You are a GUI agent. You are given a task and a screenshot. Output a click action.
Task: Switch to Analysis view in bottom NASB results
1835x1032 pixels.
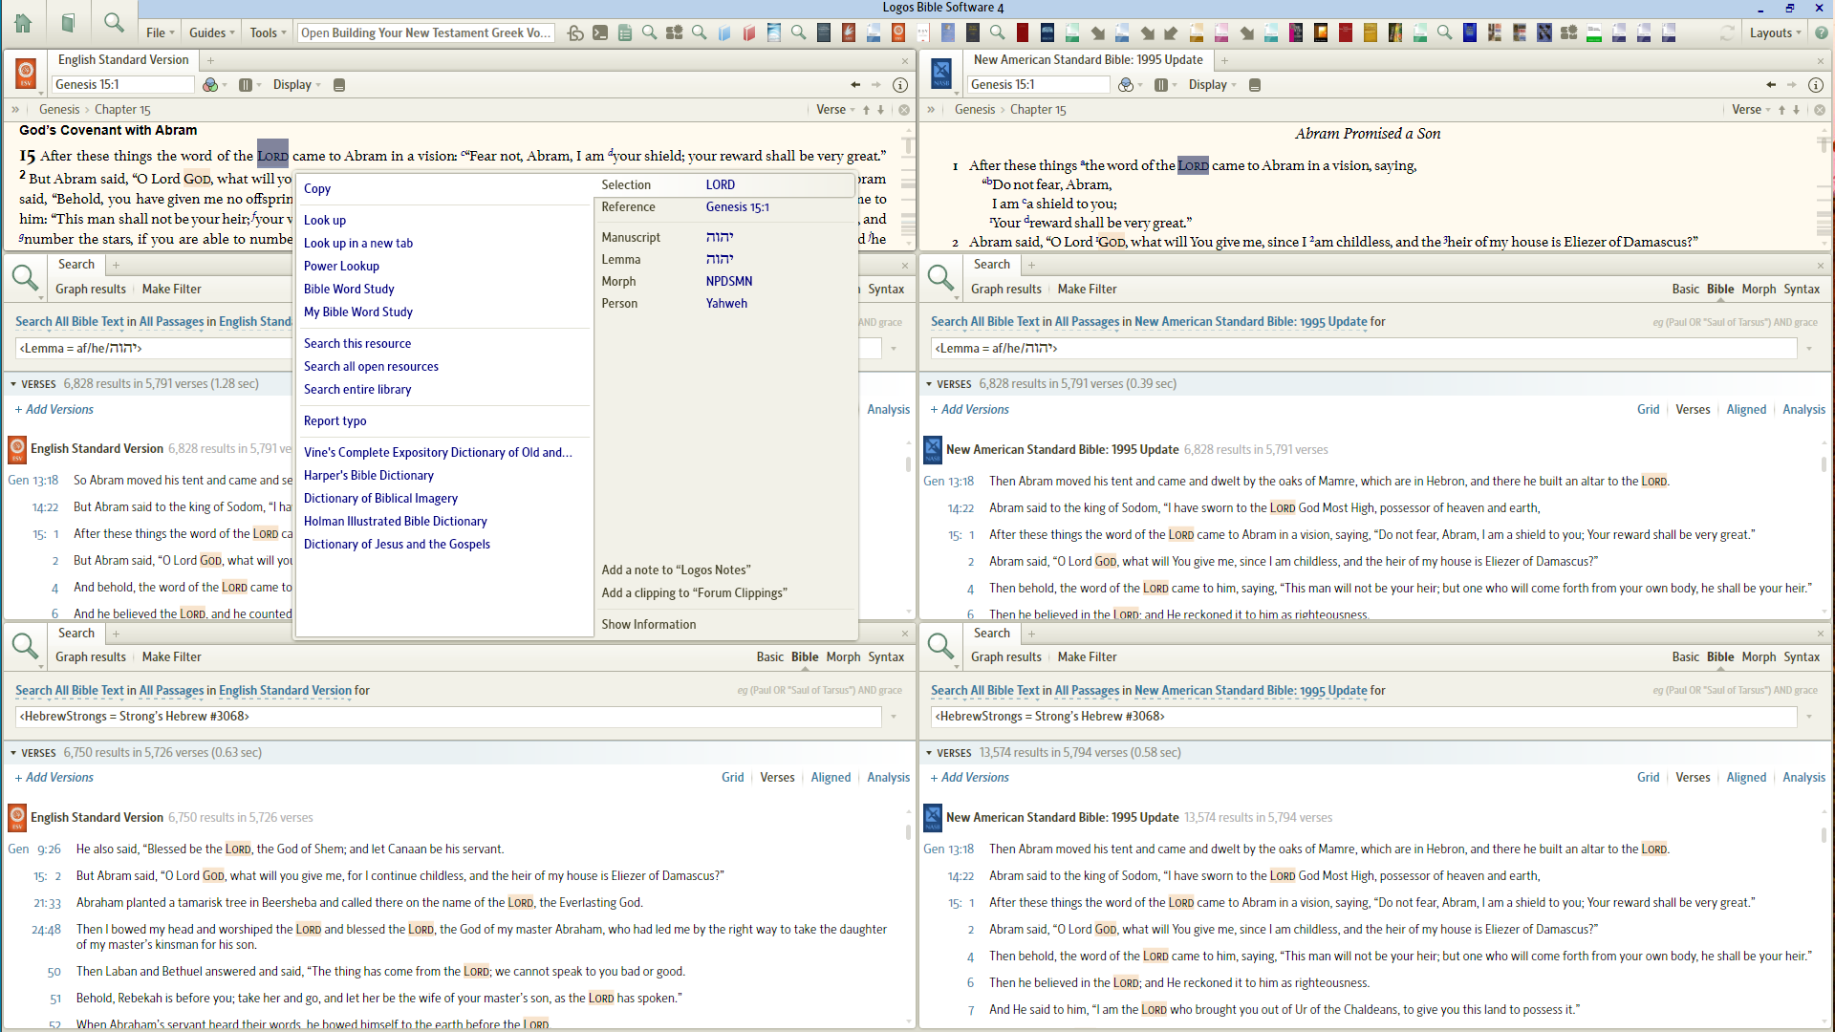(x=1803, y=778)
